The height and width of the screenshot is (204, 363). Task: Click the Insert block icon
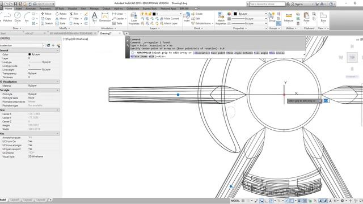click(x=187, y=18)
